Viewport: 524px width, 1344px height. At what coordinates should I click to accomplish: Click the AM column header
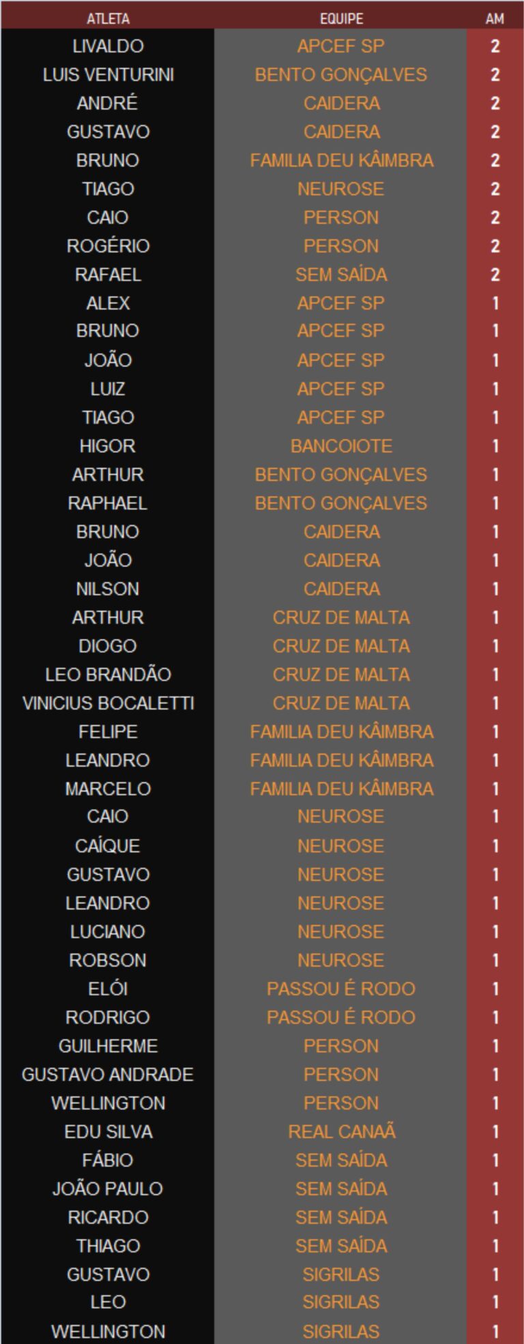[x=495, y=18]
